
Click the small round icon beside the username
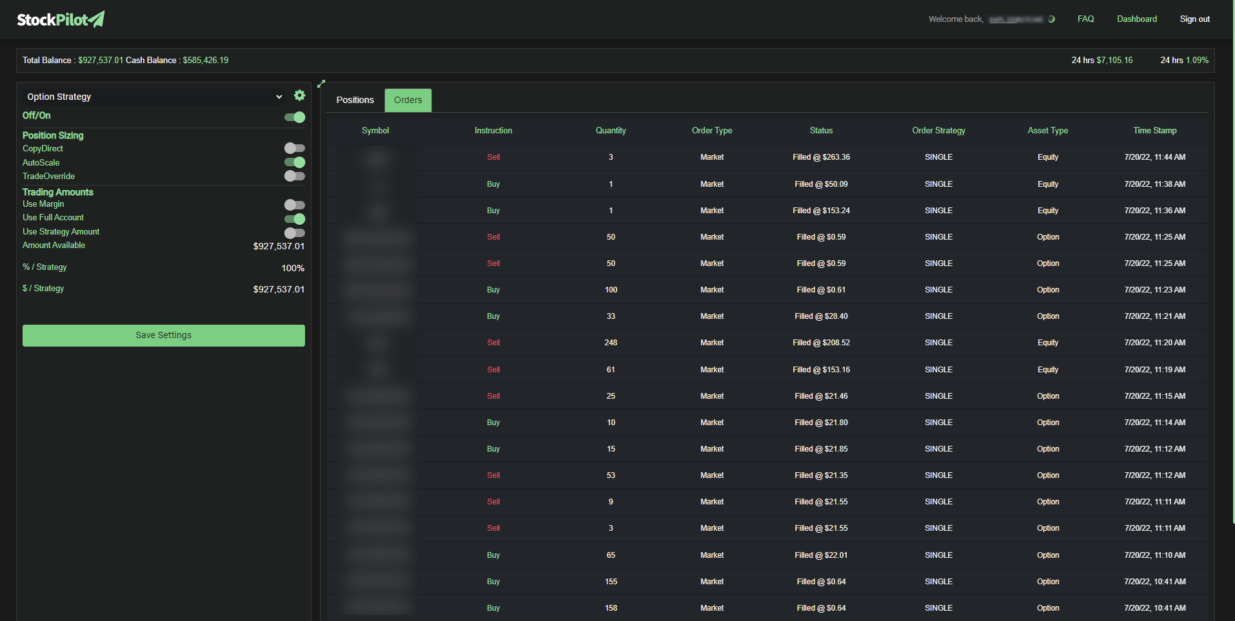[1053, 19]
